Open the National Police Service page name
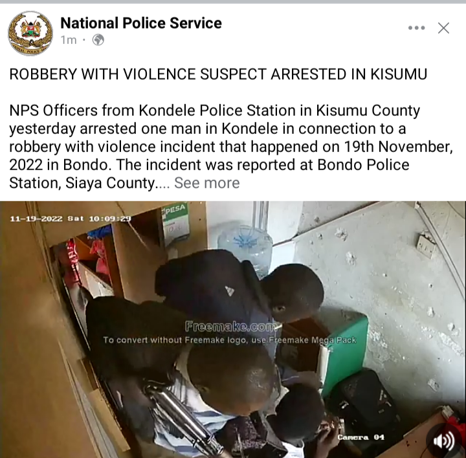This screenshot has width=466, height=458. coord(141,23)
